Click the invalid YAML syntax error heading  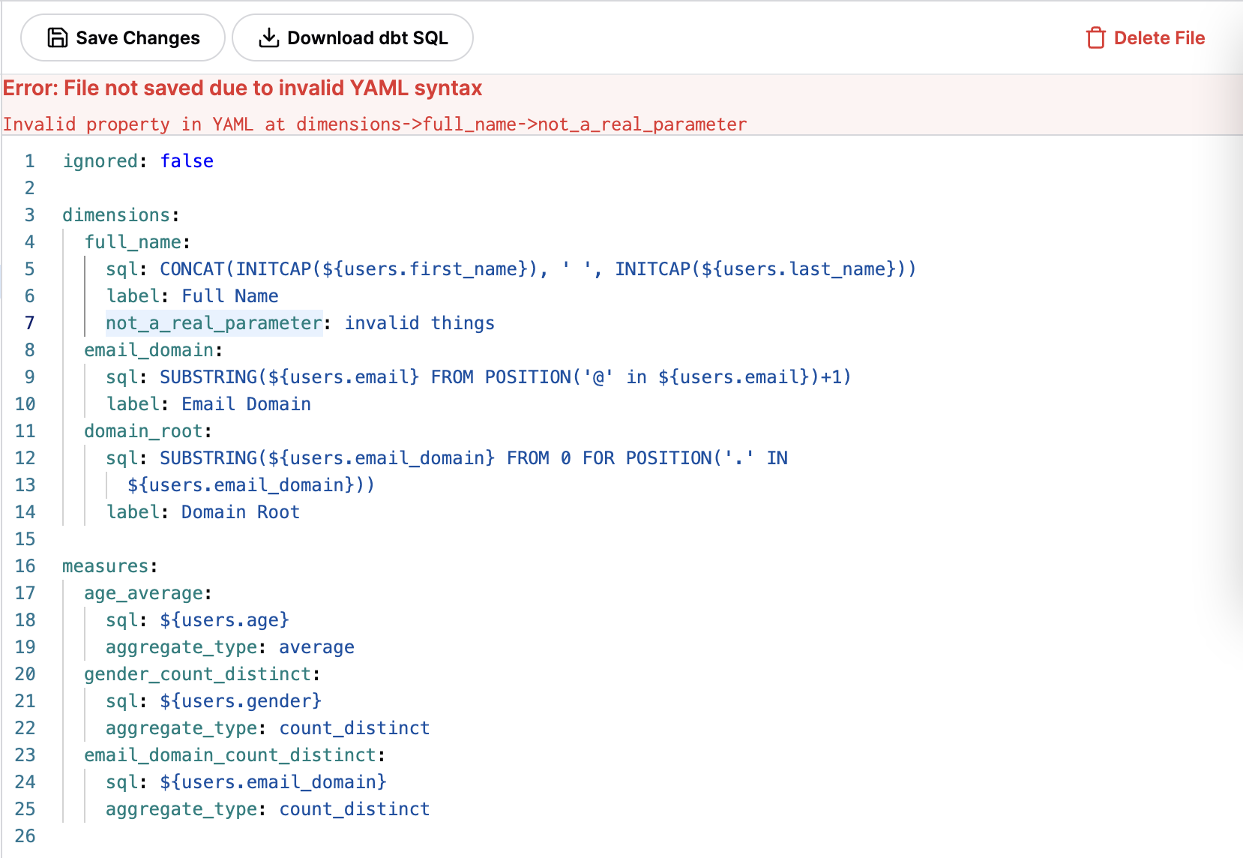[x=242, y=88]
